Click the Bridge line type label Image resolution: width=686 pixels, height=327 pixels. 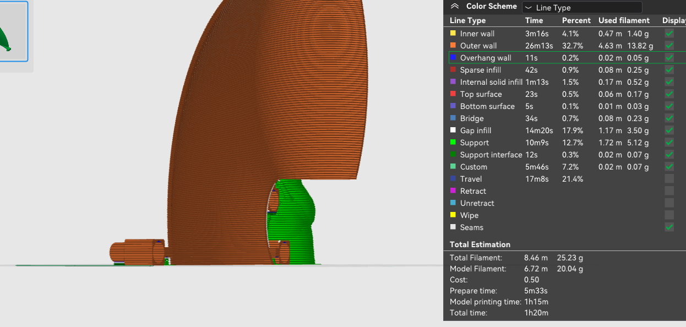(472, 118)
